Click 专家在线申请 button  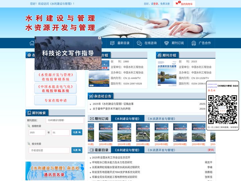pos(56,100)
